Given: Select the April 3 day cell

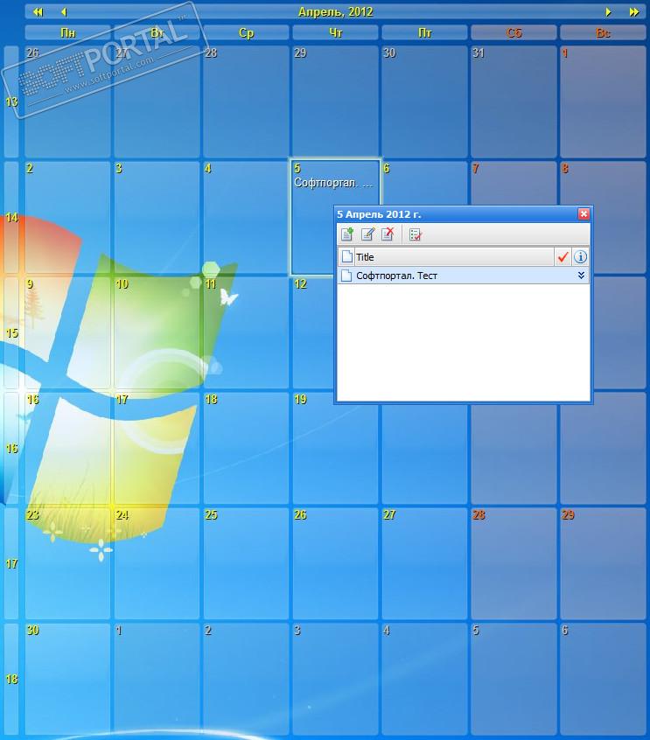Looking at the screenshot, I should (x=157, y=217).
